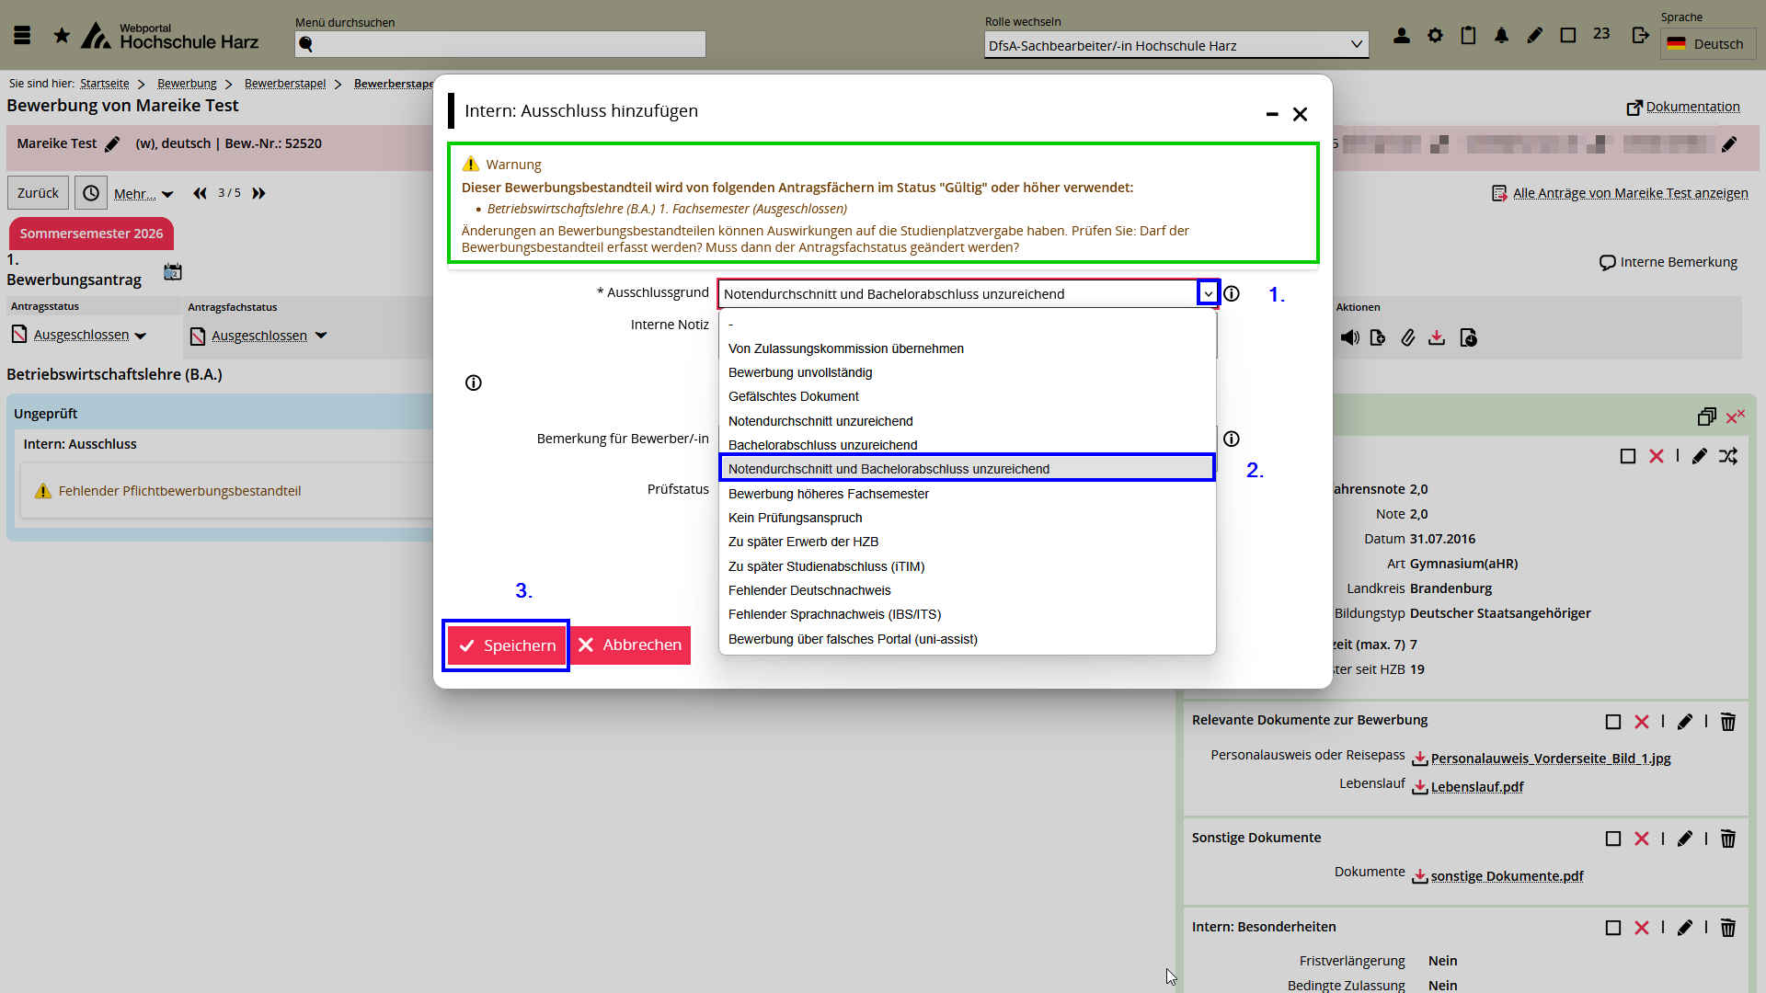
Task: Click the history clock icon beside Zurück
Action: coord(91,193)
